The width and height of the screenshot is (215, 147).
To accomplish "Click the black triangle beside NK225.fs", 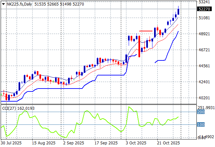I will point(3,3).
